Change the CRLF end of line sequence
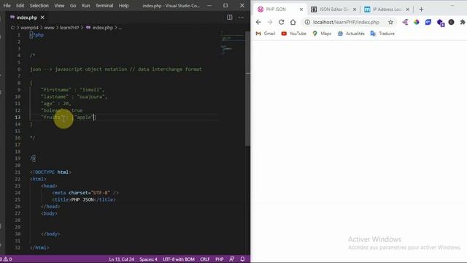Image resolution: width=467 pixels, height=263 pixels. pyautogui.click(x=205, y=259)
